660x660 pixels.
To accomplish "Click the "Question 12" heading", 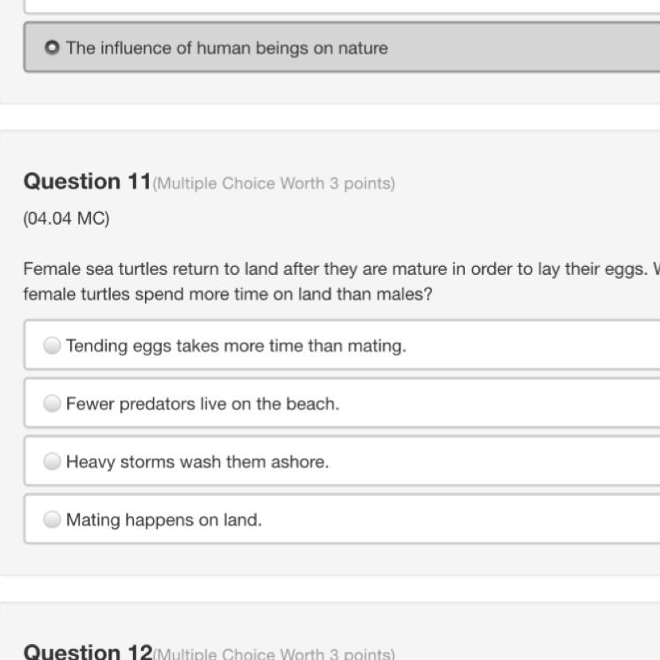I will (87, 651).
